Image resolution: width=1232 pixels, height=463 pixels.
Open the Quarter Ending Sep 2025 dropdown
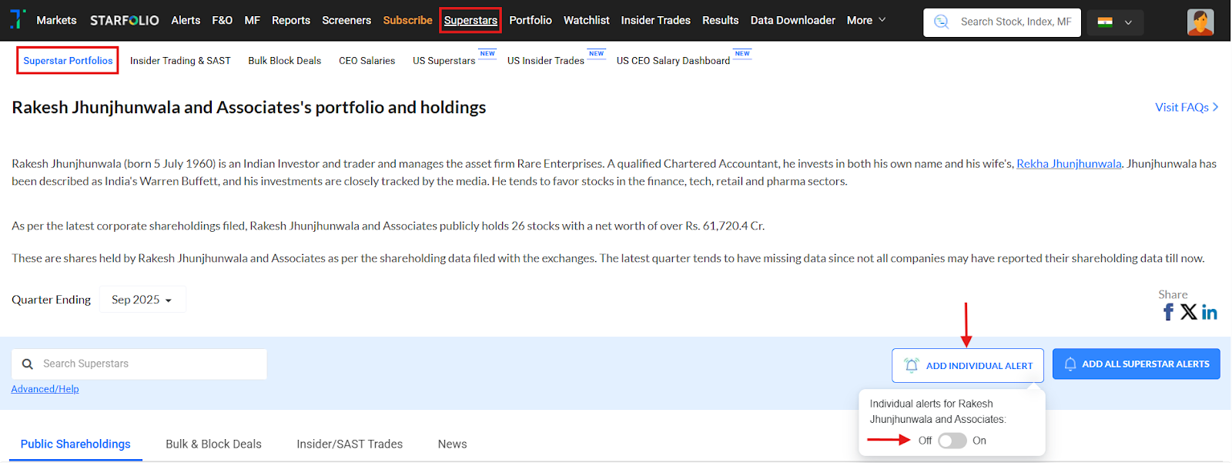142,300
